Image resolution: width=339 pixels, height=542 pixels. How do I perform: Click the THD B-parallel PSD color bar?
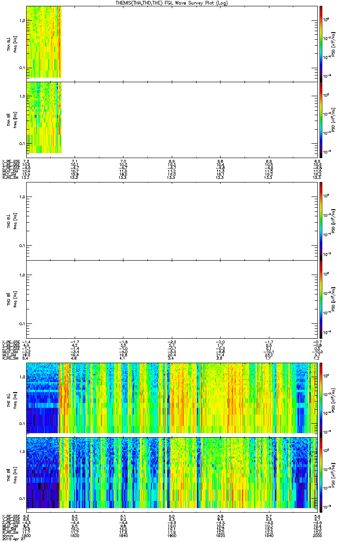coord(321,299)
